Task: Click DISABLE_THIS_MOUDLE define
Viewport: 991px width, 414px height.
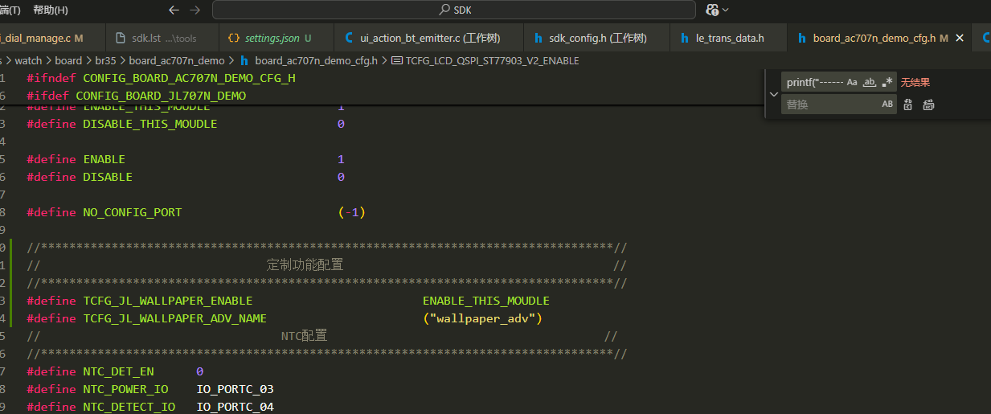Action: pyautogui.click(x=150, y=124)
